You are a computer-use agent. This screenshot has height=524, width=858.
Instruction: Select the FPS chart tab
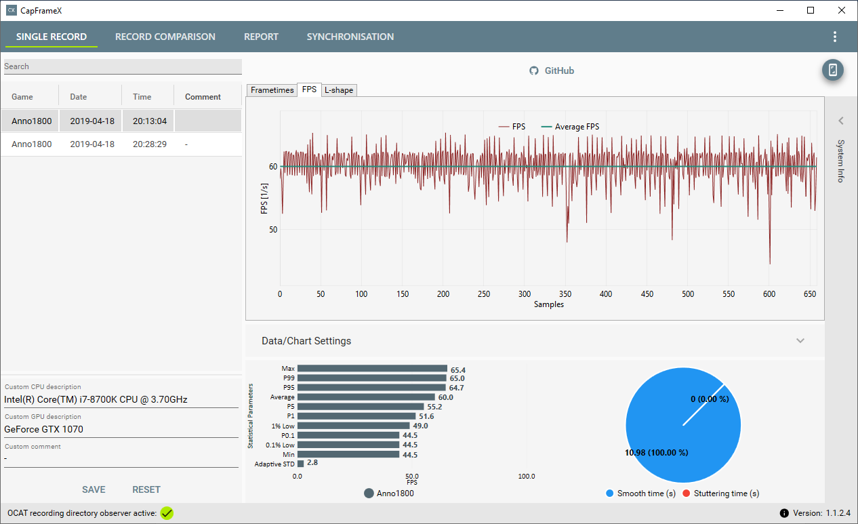[309, 89]
